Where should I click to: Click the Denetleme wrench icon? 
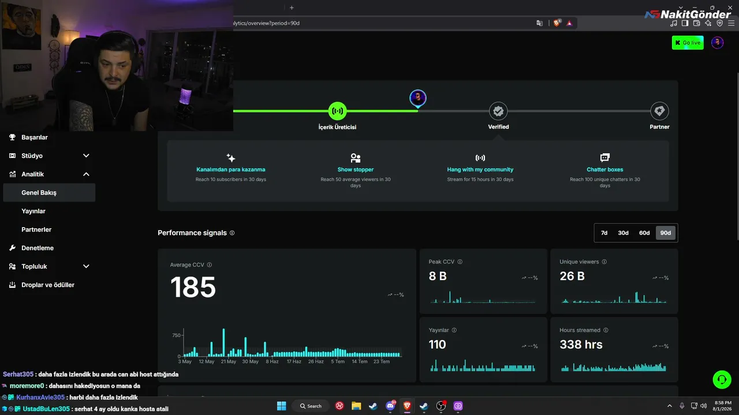click(12, 248)
